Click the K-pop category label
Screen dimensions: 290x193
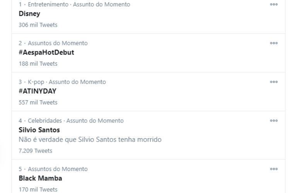coord(36,82)
